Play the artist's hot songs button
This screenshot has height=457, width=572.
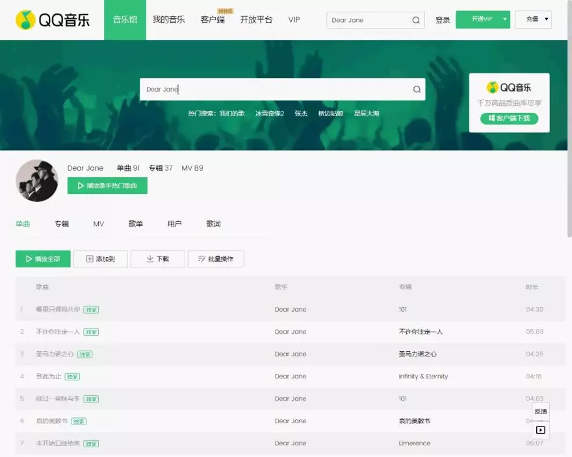point(107,186)
